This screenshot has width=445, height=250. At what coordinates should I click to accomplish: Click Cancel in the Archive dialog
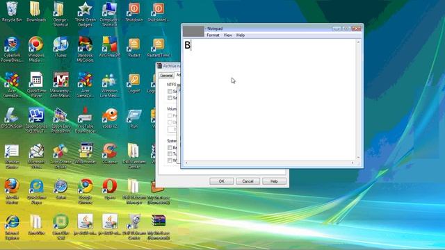point(248,181)
